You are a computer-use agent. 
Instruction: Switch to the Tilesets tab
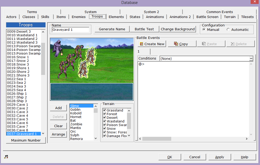(248, 17)
